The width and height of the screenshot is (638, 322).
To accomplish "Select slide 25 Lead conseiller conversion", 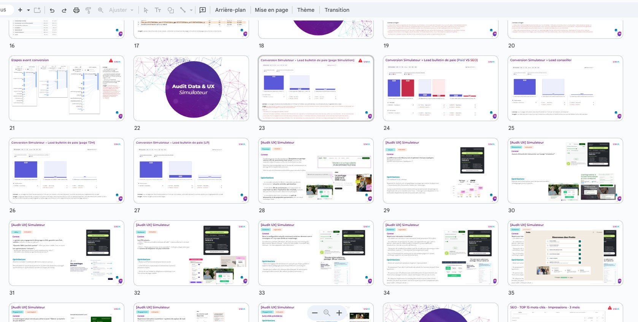I will [x=565, y=88].
